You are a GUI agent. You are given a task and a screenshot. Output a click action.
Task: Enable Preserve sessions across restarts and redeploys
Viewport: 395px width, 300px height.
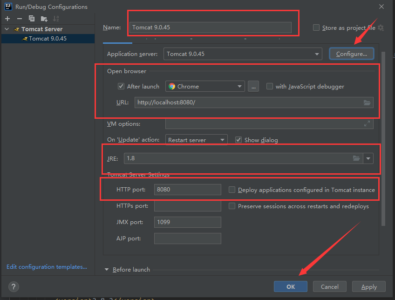(232, 206)
